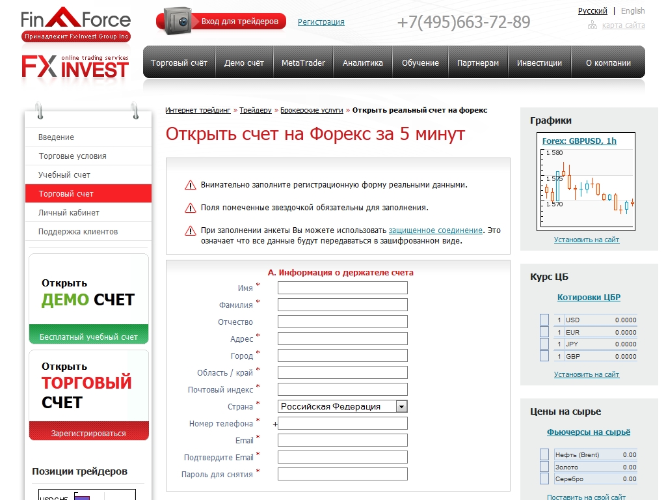Click the small box beside the GBP rate
The width and height of the screenshot is (666, 500).
click(x=544, y=356)
